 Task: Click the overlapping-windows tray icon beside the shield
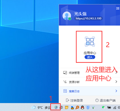point(61,108)
